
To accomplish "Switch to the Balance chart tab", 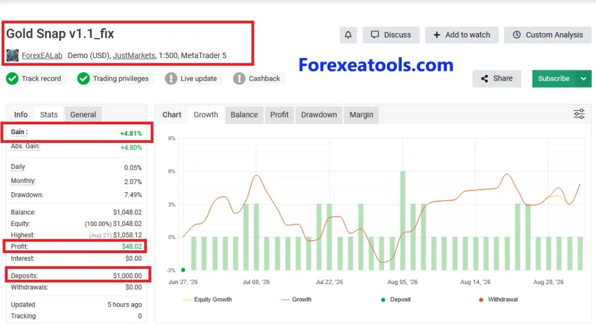I will (x=244, y=114).
